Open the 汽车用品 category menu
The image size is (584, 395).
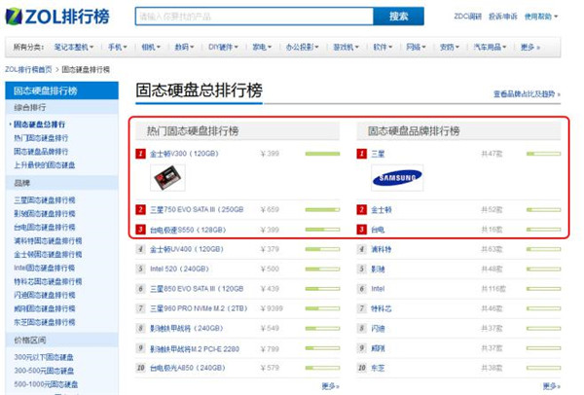490,47
